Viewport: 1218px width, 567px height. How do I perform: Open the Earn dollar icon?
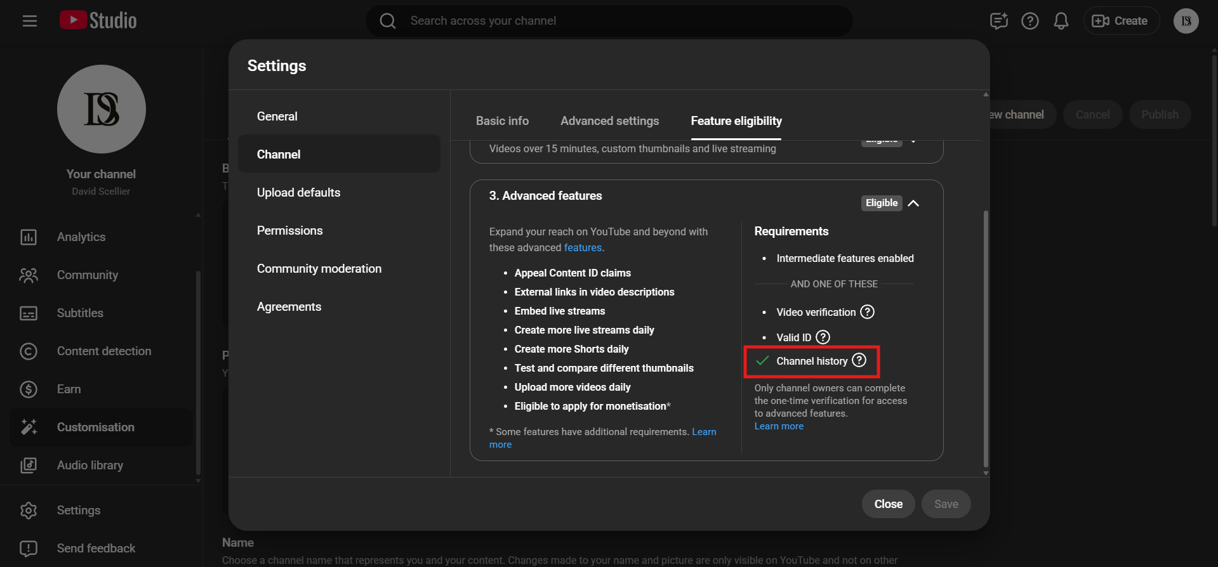point(29,389)
